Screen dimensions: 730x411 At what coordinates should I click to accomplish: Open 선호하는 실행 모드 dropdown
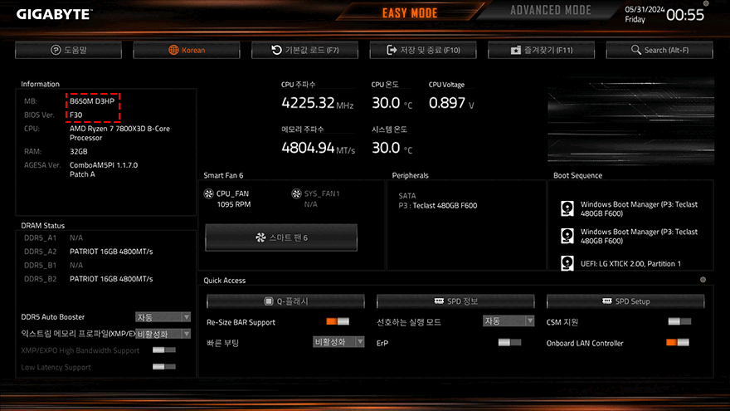509,321
